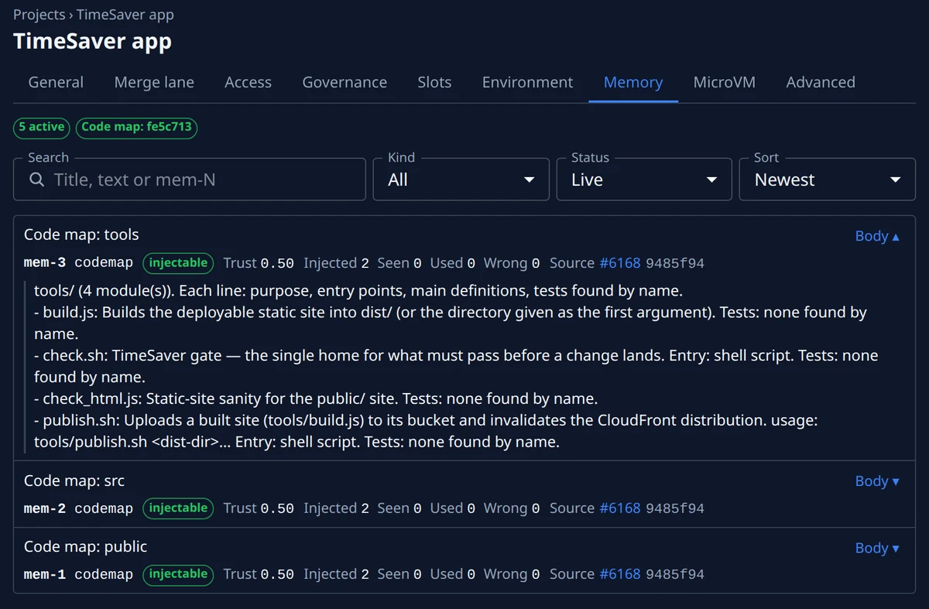
Task: Expand the Body of Code map: src
Action: pos(877,481)
